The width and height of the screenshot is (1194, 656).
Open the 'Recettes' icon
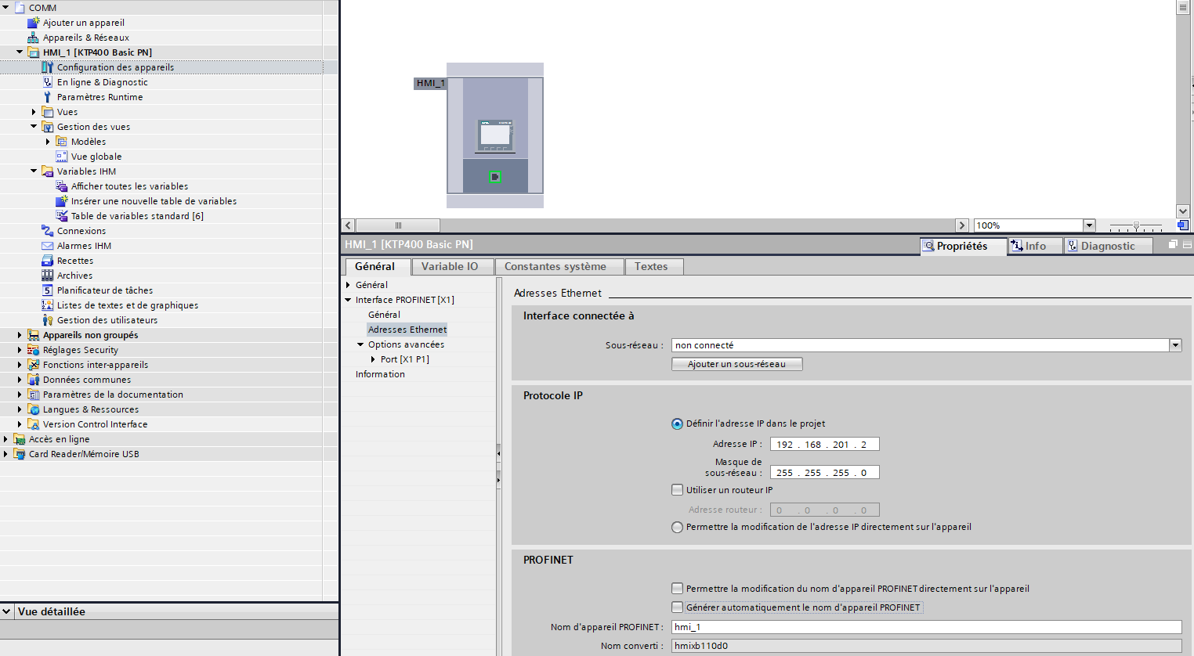coord(47,261)
